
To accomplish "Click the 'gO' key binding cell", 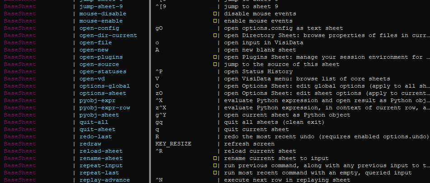I will (159, 28).
